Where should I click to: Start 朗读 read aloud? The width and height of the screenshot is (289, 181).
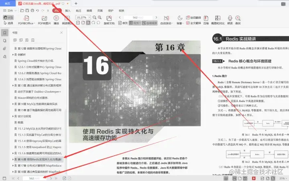pyautogui.click(x=230, y=20)
